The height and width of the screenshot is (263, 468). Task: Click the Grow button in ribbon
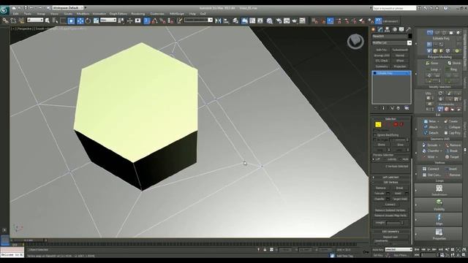click(432, 64)
